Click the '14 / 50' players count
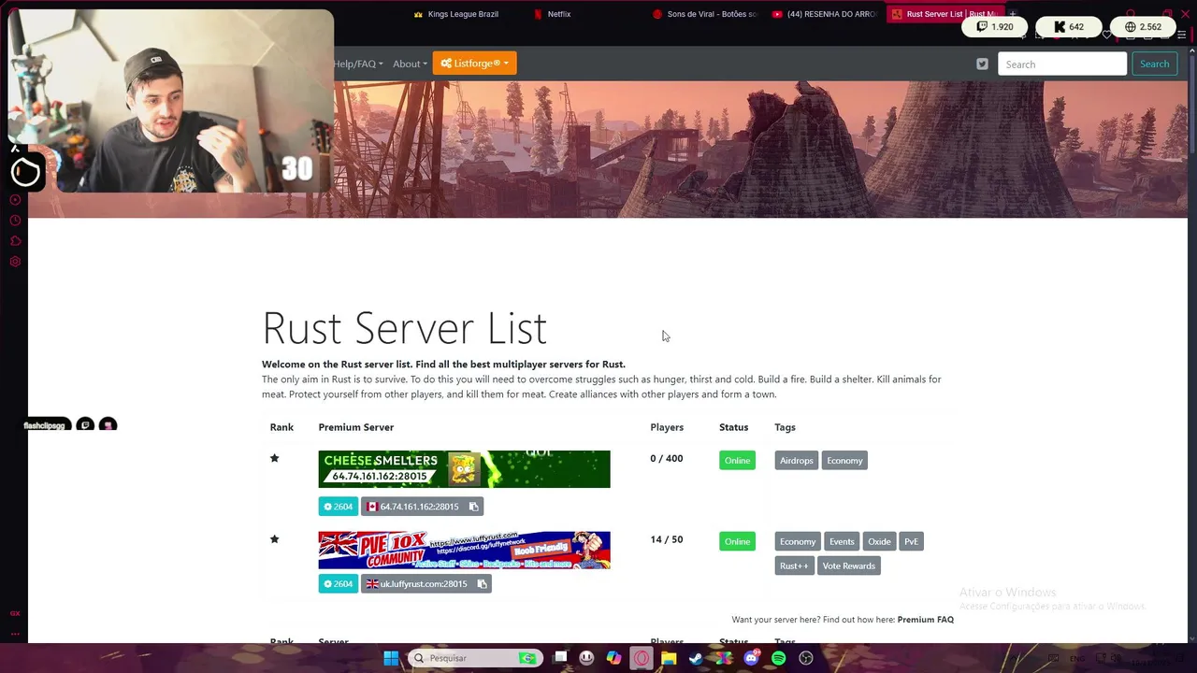This screenshot has width=1197, height=673. [667, 540]
